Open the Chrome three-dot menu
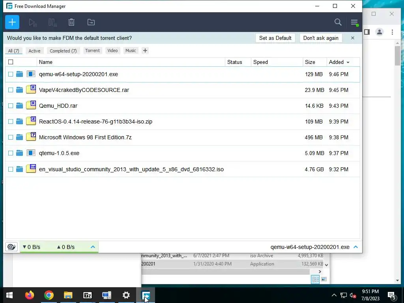Image resolution: width=404 pixels, height=303 pixels. pos(392,32)
